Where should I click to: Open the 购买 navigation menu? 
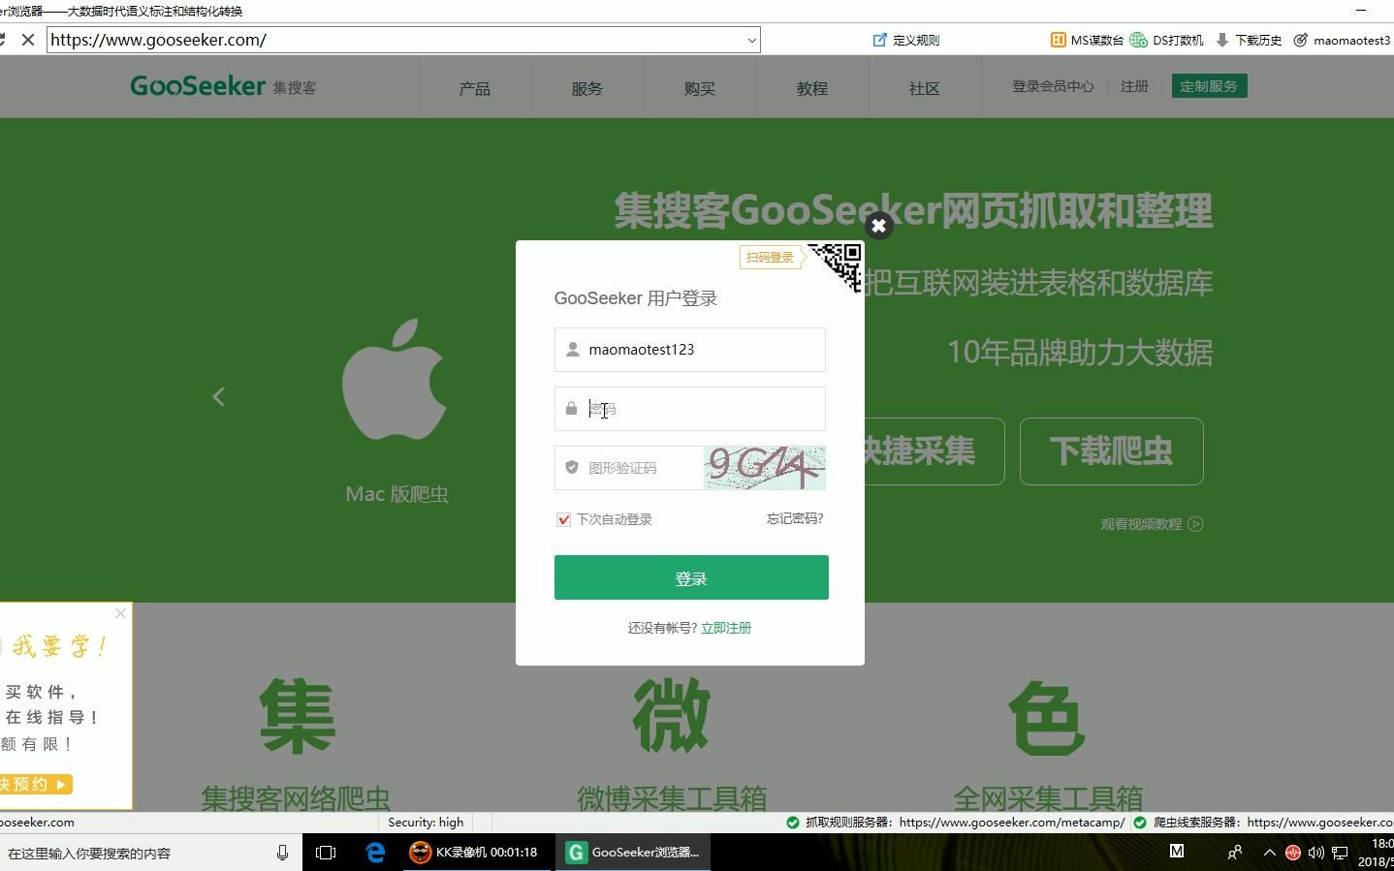pos(700,88)
